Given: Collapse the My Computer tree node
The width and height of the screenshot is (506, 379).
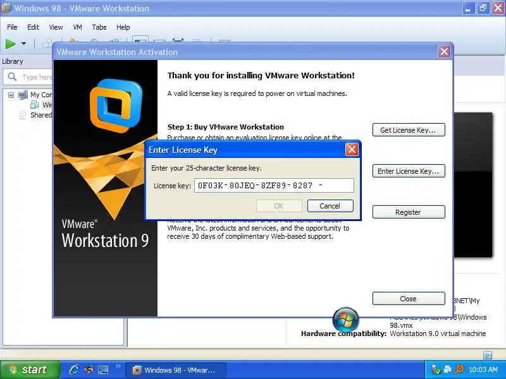Looking at the screenshot, I should [11, 95].
